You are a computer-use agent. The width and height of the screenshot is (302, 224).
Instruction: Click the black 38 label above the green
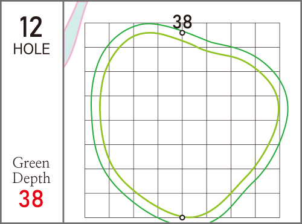coord(182,22)
